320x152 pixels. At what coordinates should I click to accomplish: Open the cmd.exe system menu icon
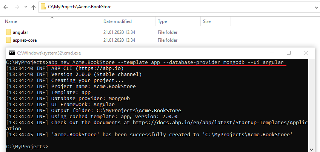click(12, 53)
